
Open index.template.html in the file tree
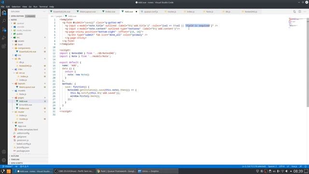tap(28, 130)
